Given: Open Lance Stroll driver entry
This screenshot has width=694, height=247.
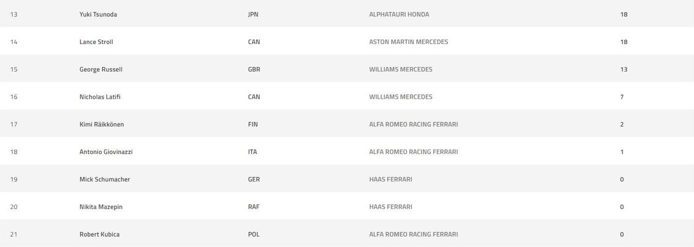Looking at the screenshot, I should (x=96, y=42).
